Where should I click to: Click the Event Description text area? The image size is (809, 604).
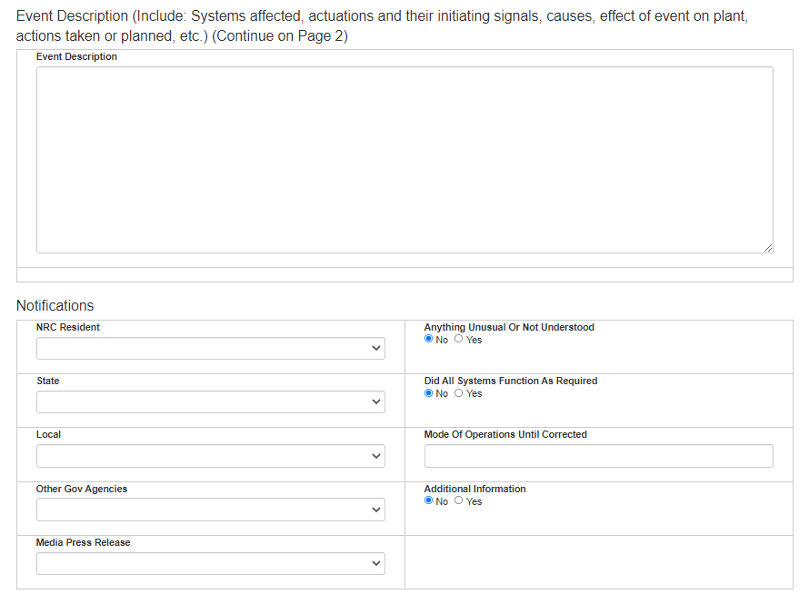[x=404, y=160]
